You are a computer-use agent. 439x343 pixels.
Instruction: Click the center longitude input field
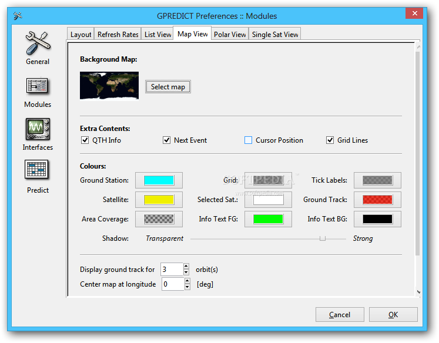(173, 284)
